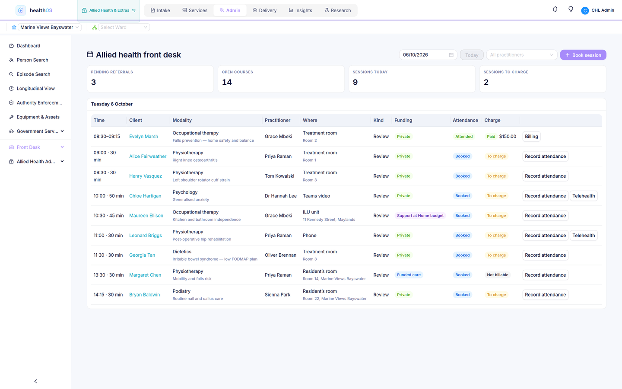Click the Government Services cloud icon
The width and height of the screenshot is (622, 389).
[11, 131]
